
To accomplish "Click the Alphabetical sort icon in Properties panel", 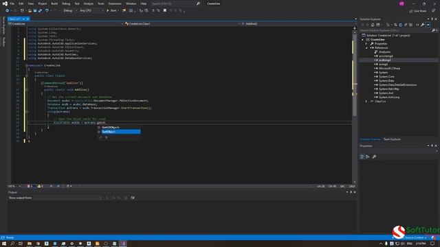I will pyautogui.click(x=368, y=157).
